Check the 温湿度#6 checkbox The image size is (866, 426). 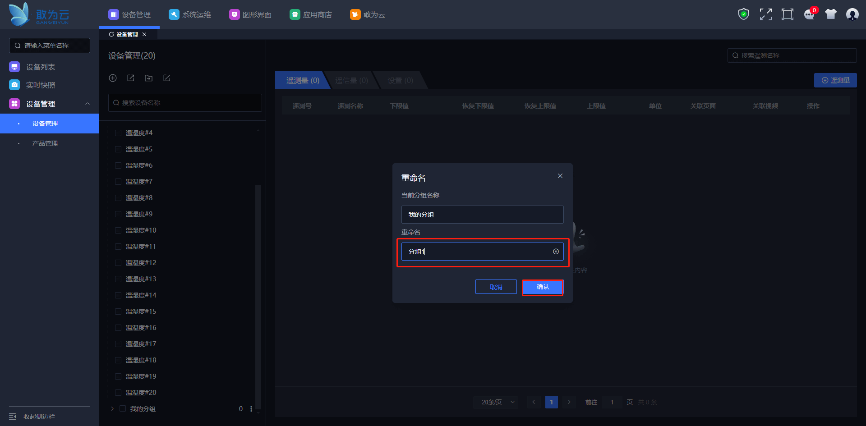tap(118, 165)
